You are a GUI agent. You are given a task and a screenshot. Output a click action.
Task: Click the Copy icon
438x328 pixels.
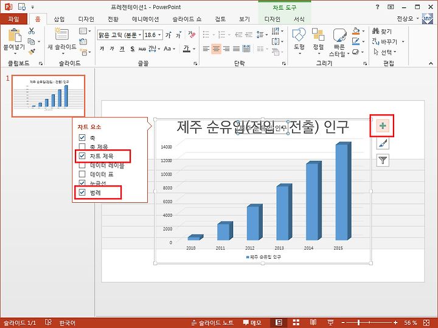31,41
